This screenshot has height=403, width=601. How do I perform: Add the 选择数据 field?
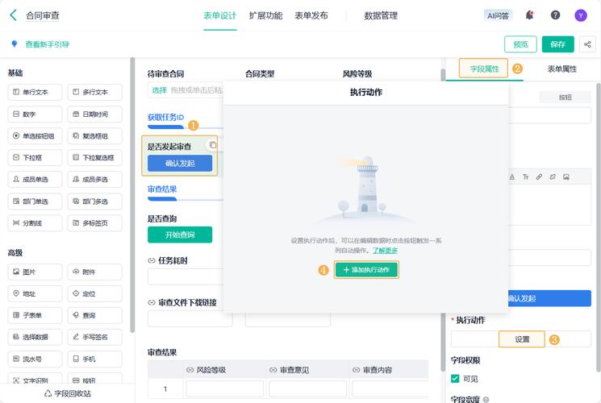[x=35, y=337]
